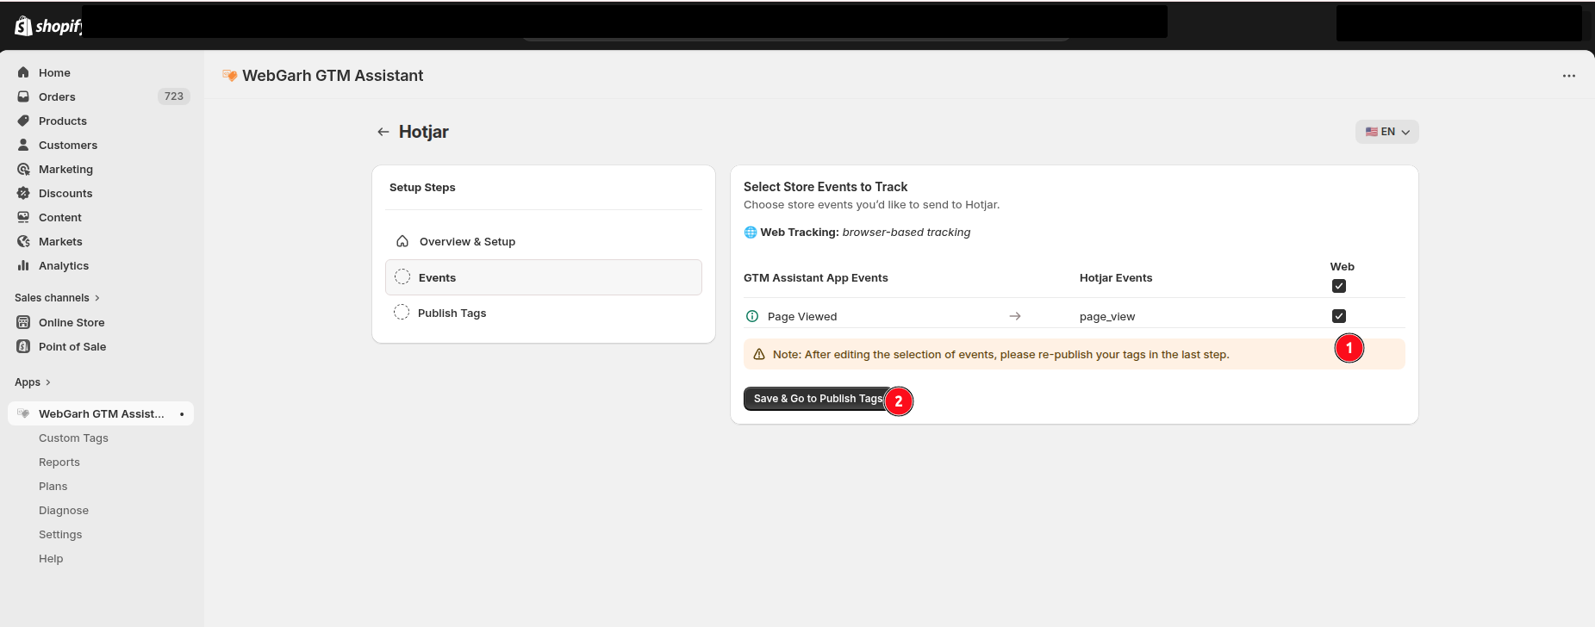This screenshot has width=1595, height=627.
Task: Click the Discounts badge icon
Action: (x=23, y=193)
